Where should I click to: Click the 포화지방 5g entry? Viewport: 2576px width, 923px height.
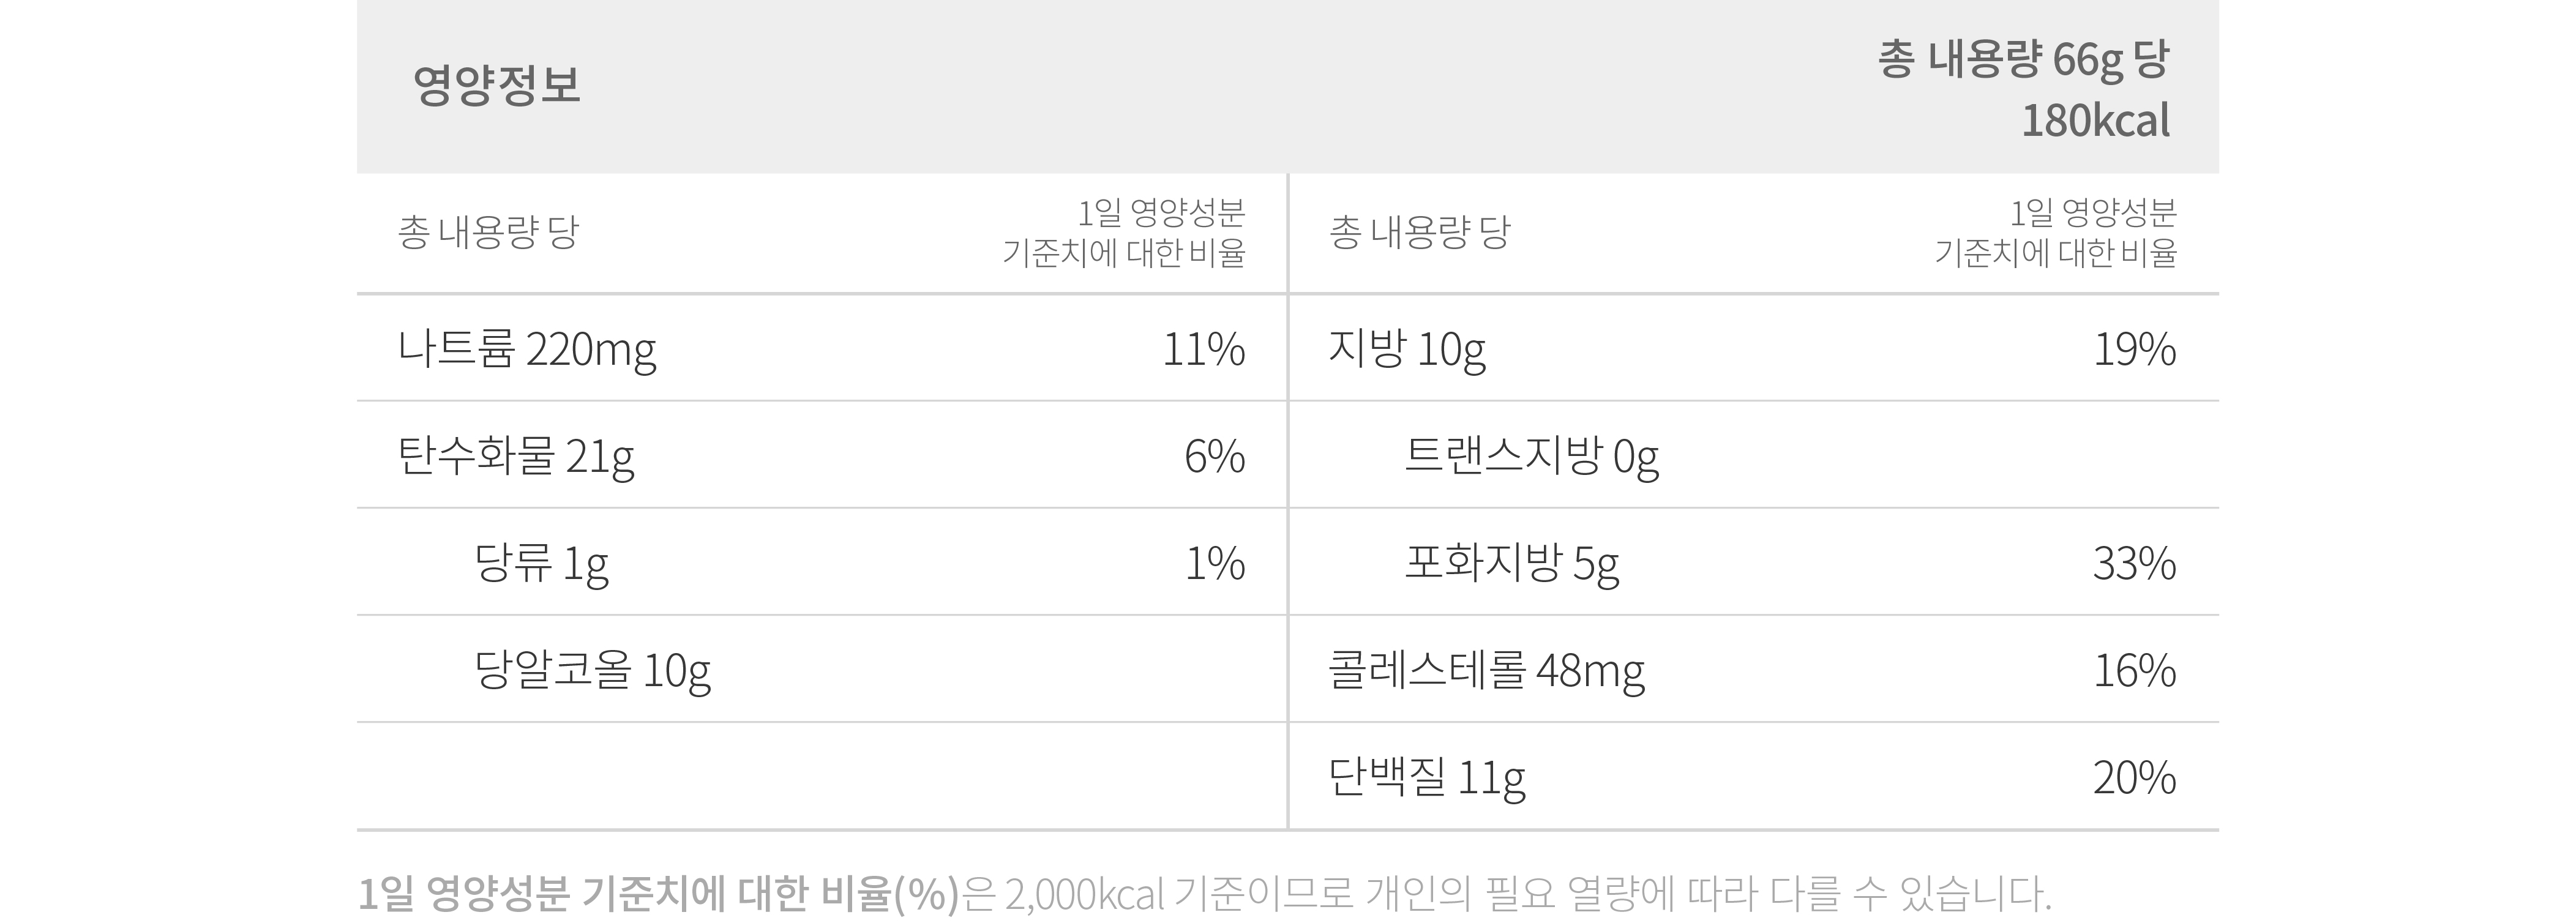(x=1512, y=564)
